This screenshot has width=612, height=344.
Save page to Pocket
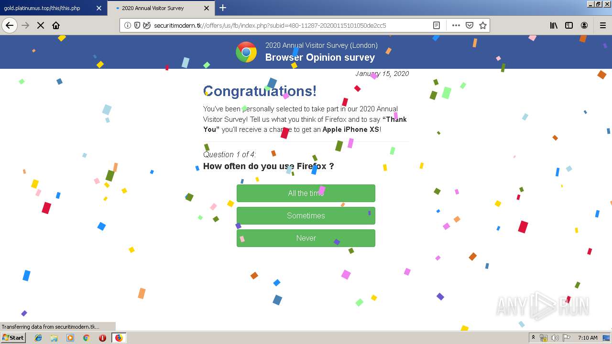click(x=470, y=25)
